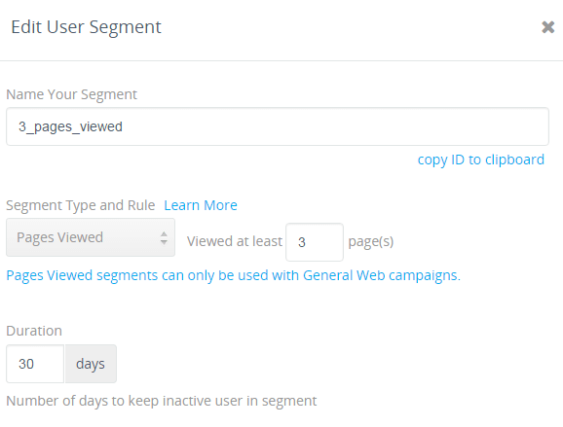
Task: Click the phrase Pages Viewed segments in notice
Action: point(82,275)
